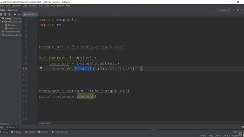Viewport: 244px width, 137px height.
Task: Open the Run tool window tab
Action: click(x=4, y=132)
